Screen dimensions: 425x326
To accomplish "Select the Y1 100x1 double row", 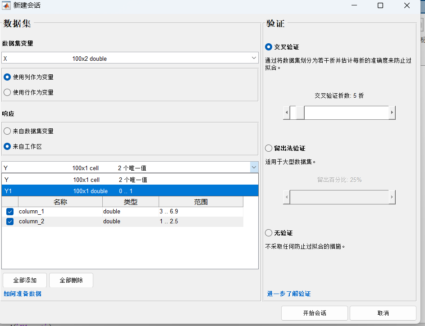I will (x=90, y=190).
